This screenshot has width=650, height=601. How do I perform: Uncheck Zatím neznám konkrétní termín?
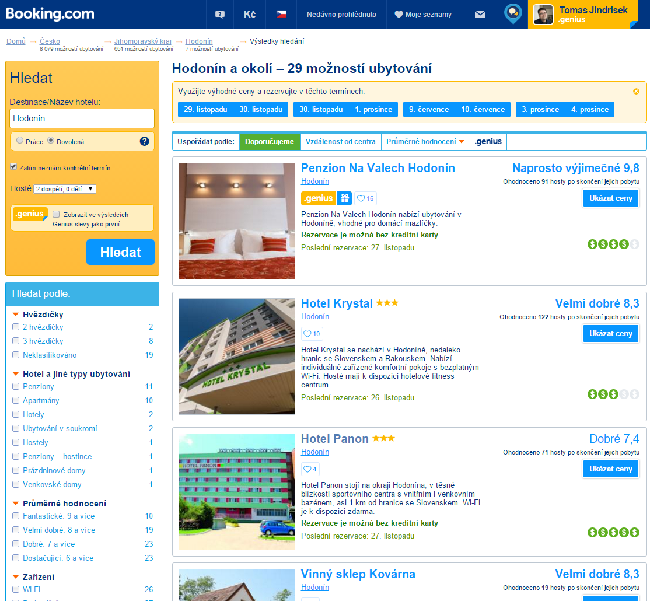(x=13, y=167)
